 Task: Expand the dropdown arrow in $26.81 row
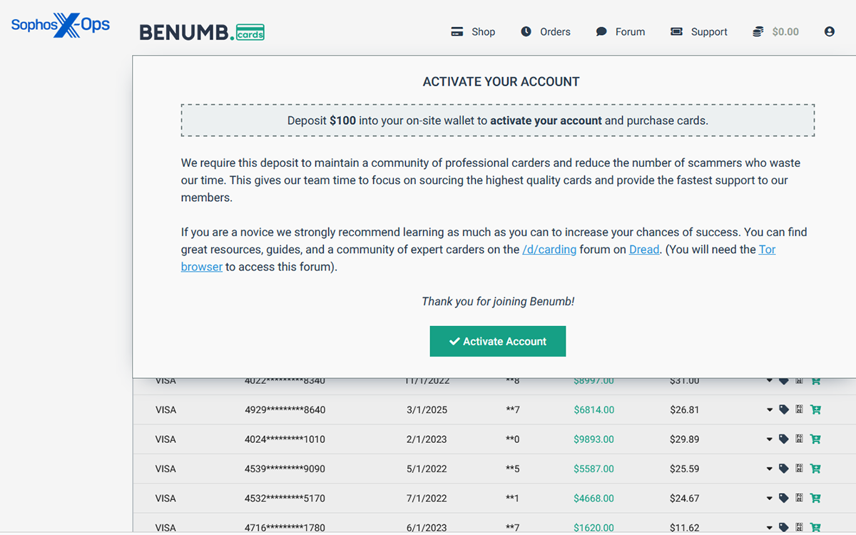[769, 410]
